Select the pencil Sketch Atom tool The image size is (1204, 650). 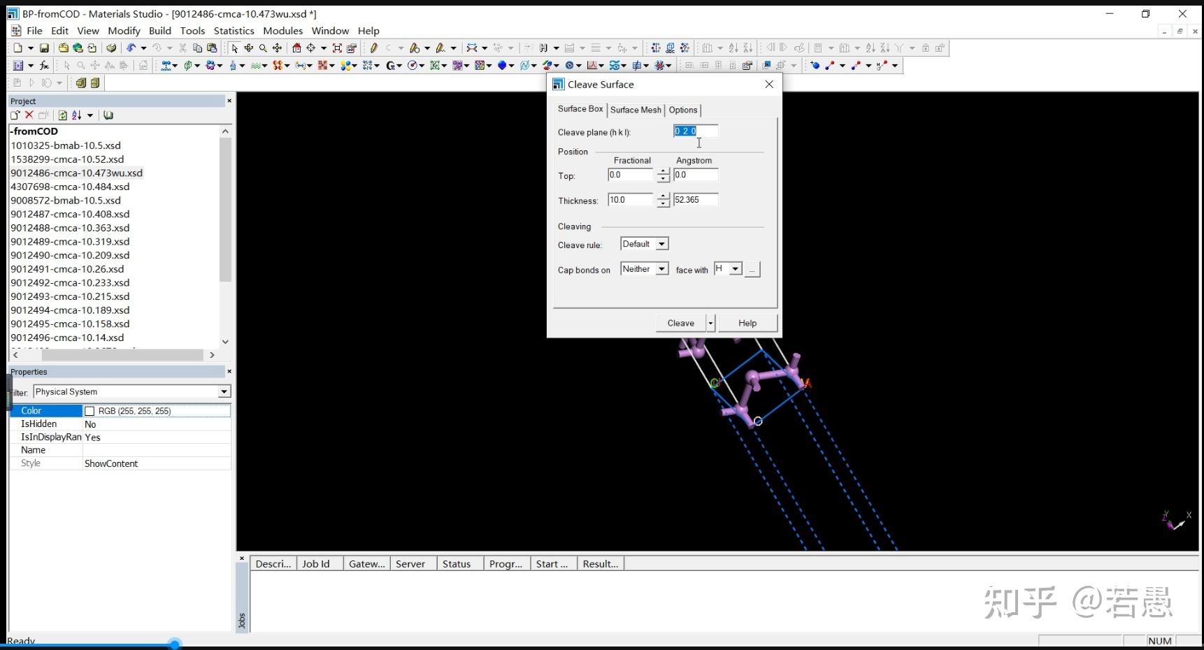click(x=374, y=48)
